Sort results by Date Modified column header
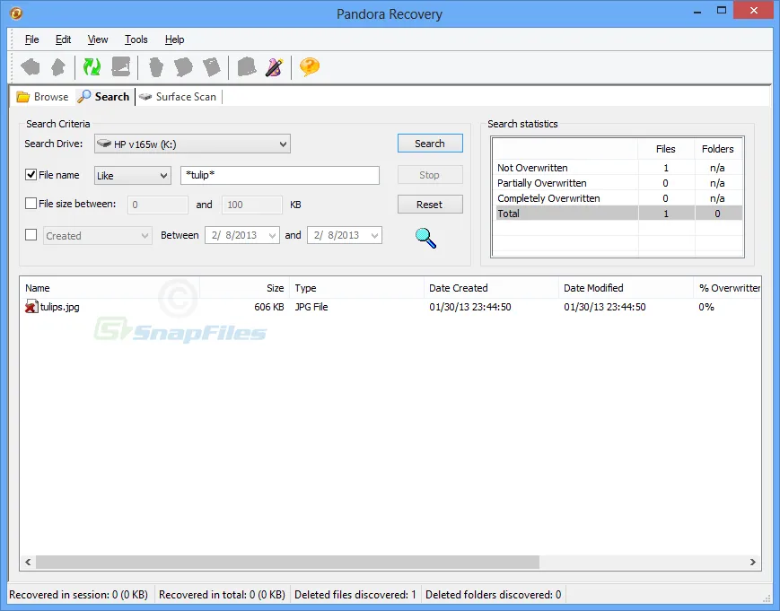780x611 pixels. (x=626, y=288)
